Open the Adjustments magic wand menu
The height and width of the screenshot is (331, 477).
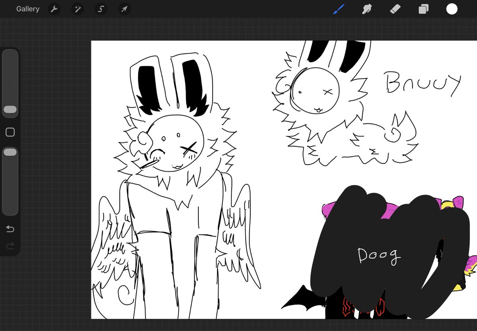[78, 9]
